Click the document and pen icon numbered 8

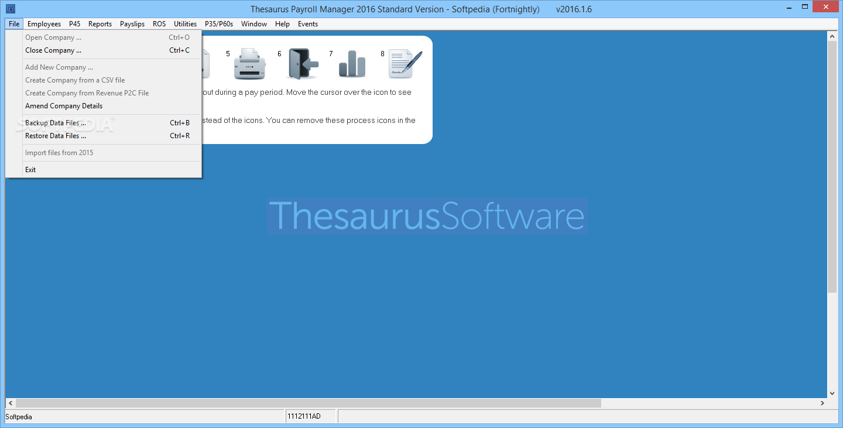pos(405,63)
